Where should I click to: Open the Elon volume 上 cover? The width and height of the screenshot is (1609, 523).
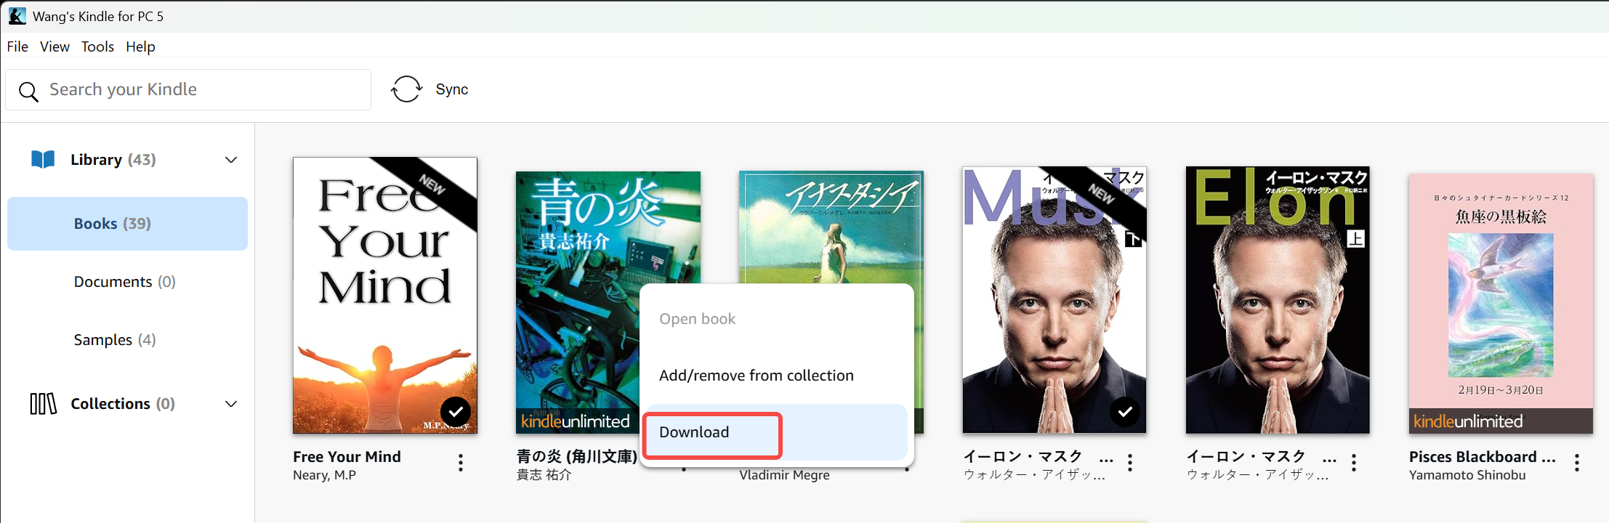coord(1278,300)
